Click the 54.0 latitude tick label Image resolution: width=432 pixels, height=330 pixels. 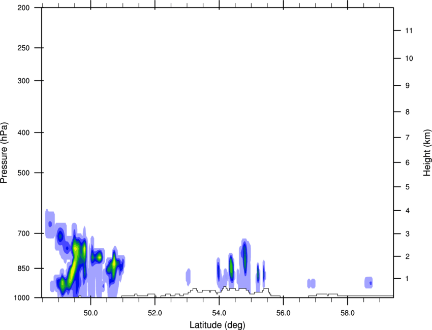(x=219, y=313)
